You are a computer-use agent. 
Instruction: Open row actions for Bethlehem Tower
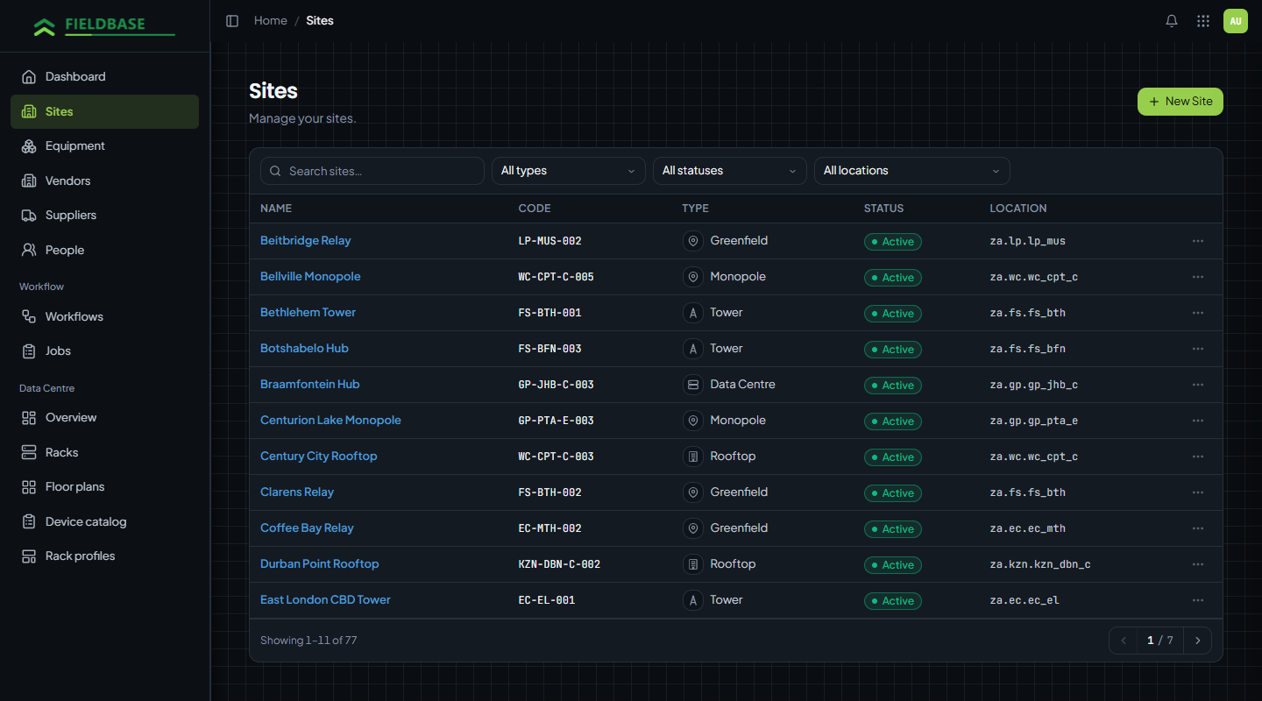1198,313
